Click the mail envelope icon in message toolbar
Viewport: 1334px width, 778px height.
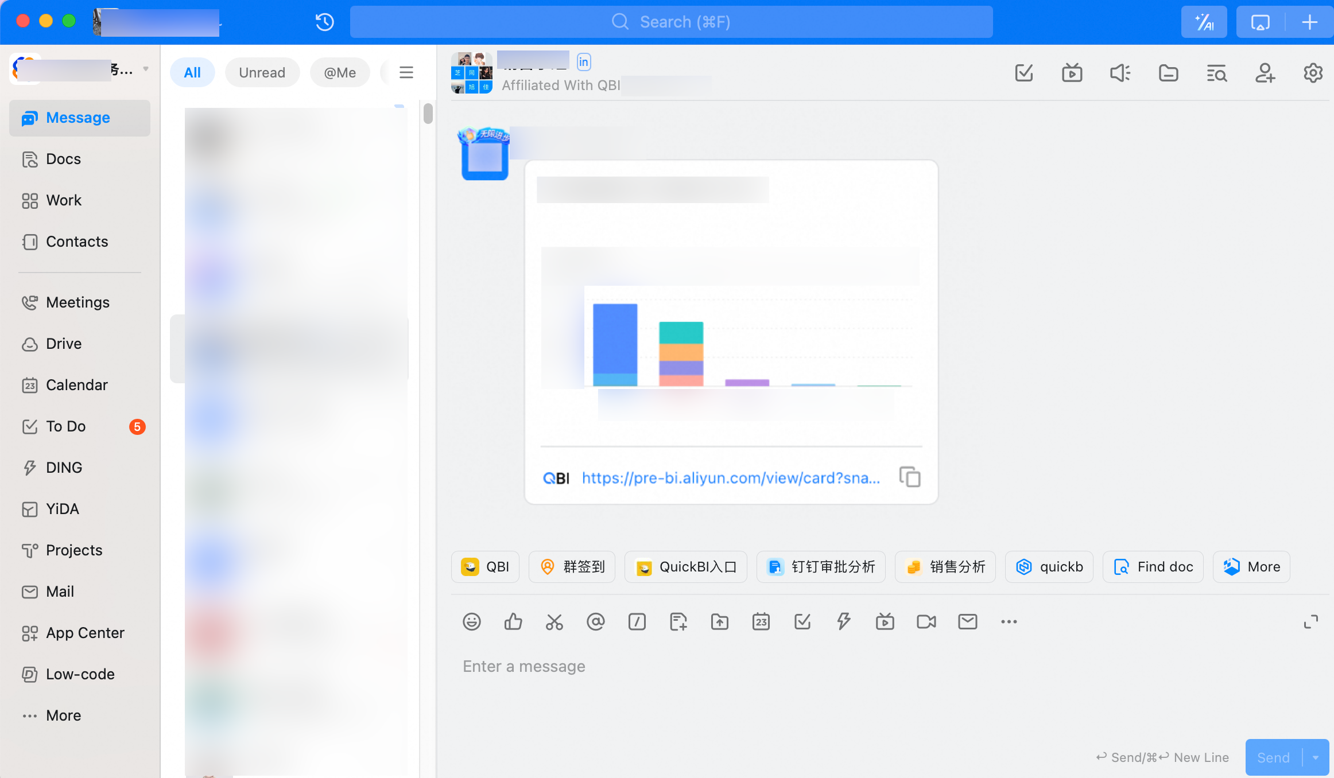[967, 621]
